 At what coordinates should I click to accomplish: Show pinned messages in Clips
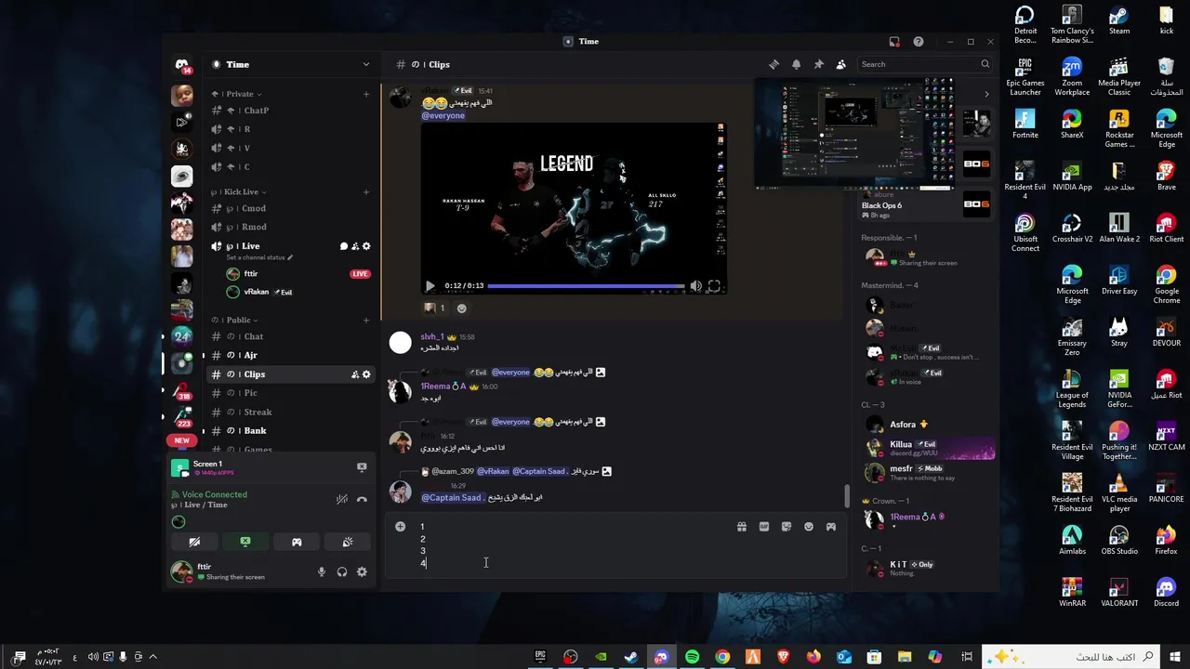[x=818, y=64]
